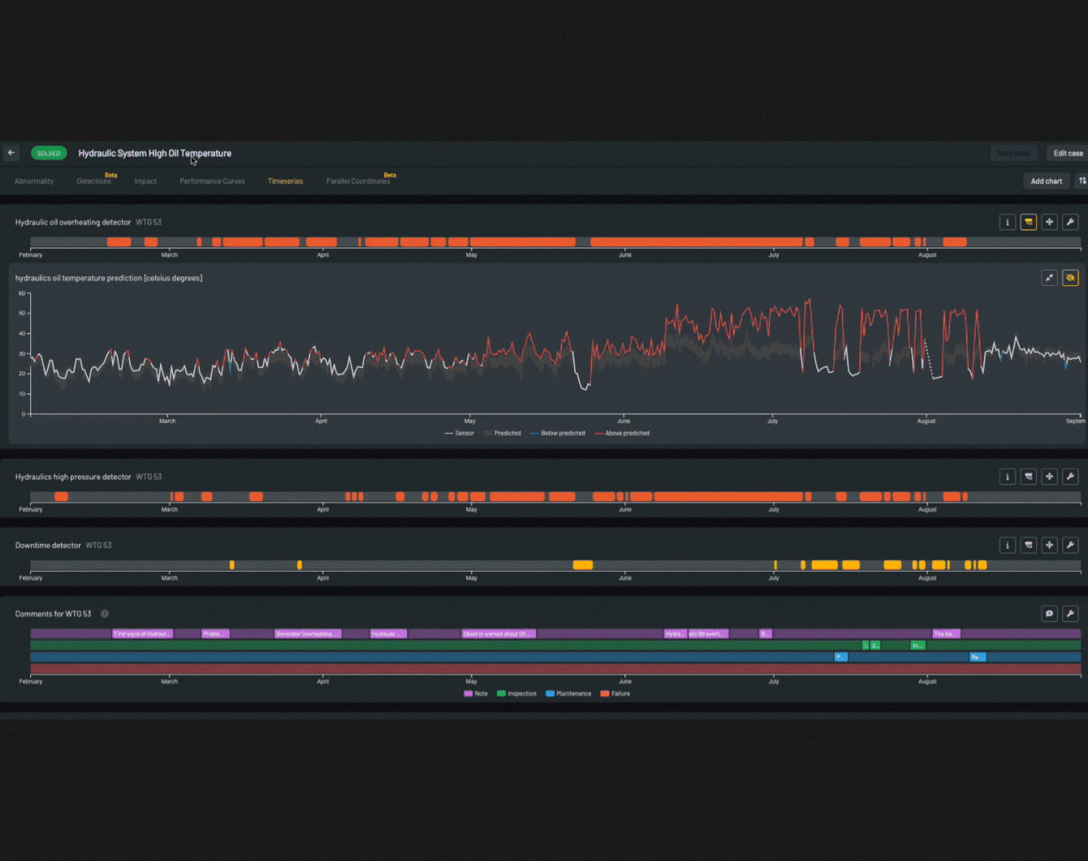This screenshot has height=861, width=1088.
Task: Collapse the hydraulics oil temperature prediction chart
Action: coord(1049,278)
